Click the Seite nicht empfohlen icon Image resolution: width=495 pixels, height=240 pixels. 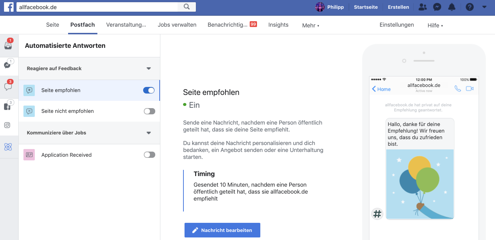coord(29,111)
